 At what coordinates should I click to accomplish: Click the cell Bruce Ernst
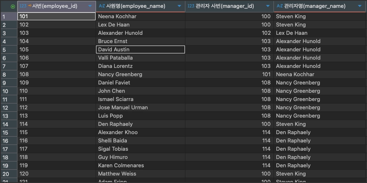[x=140, y=41]
